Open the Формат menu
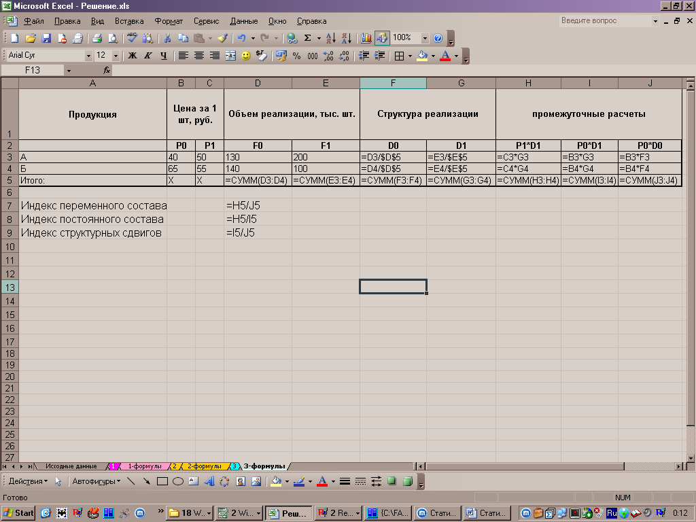696x522 pixels. click(x=169, y=21)
